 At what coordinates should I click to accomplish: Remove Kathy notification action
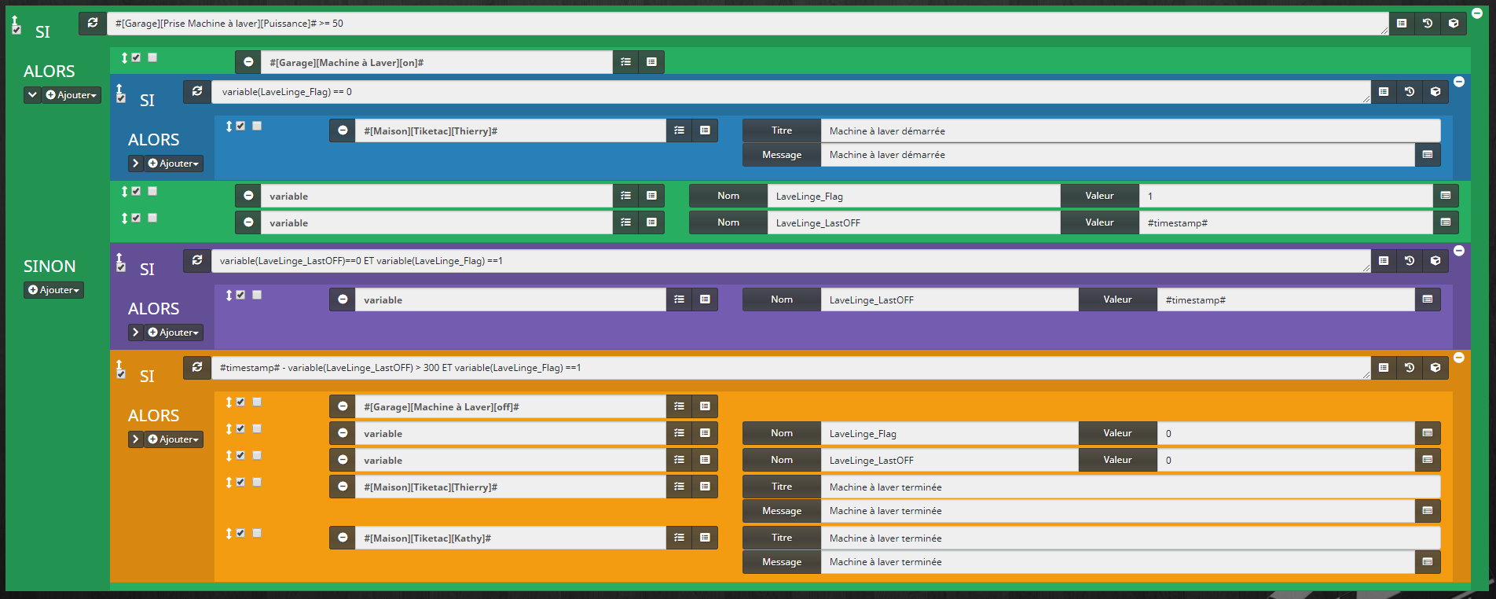pyautogui.click(x=343, y=538)
